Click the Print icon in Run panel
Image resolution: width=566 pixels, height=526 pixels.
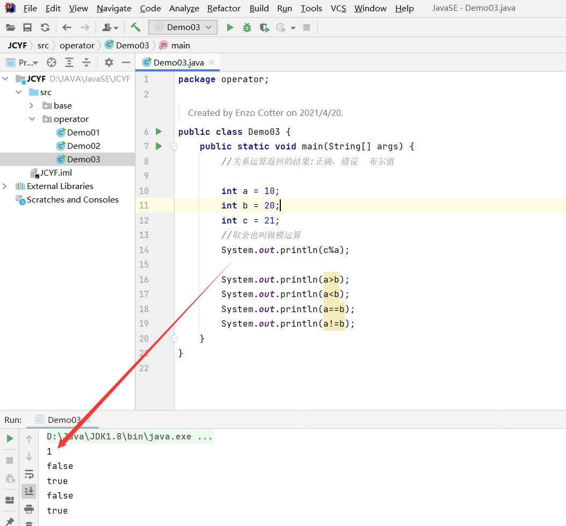coord(29,509)
